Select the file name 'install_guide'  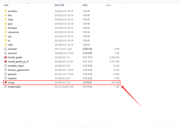point(15,57)
